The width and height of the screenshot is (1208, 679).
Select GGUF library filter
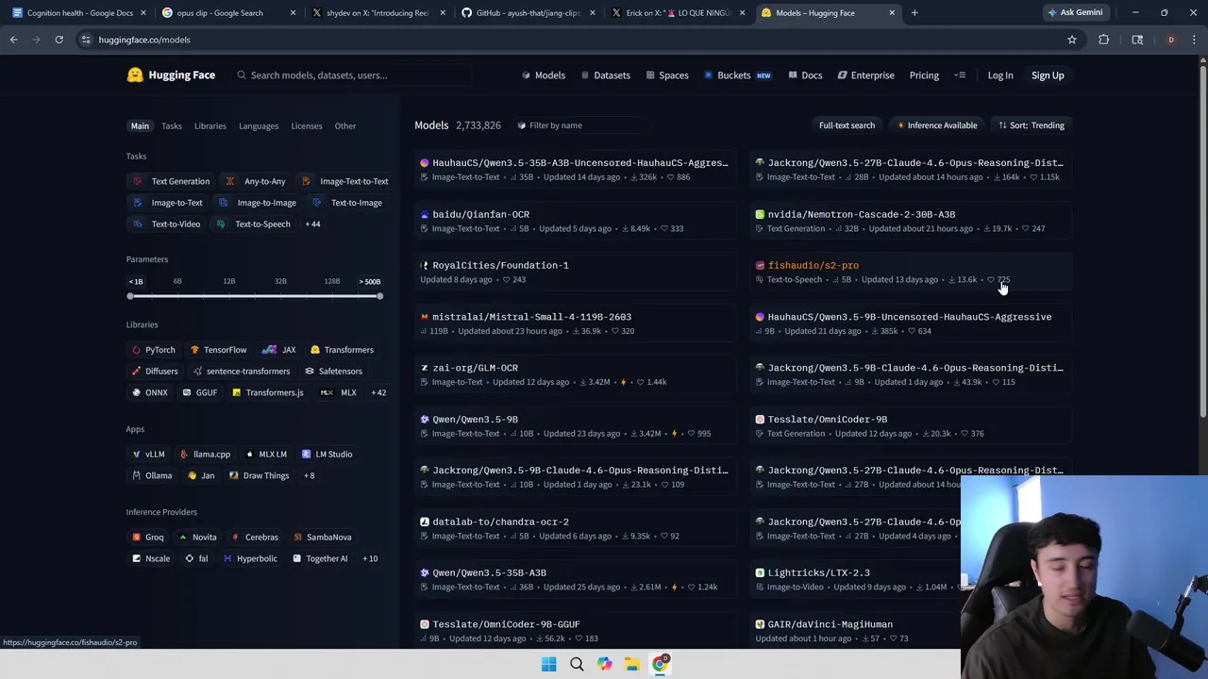[x=199, y=393]
